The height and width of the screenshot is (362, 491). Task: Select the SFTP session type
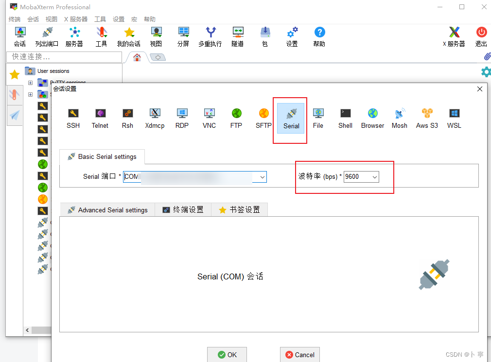[263, 119]
